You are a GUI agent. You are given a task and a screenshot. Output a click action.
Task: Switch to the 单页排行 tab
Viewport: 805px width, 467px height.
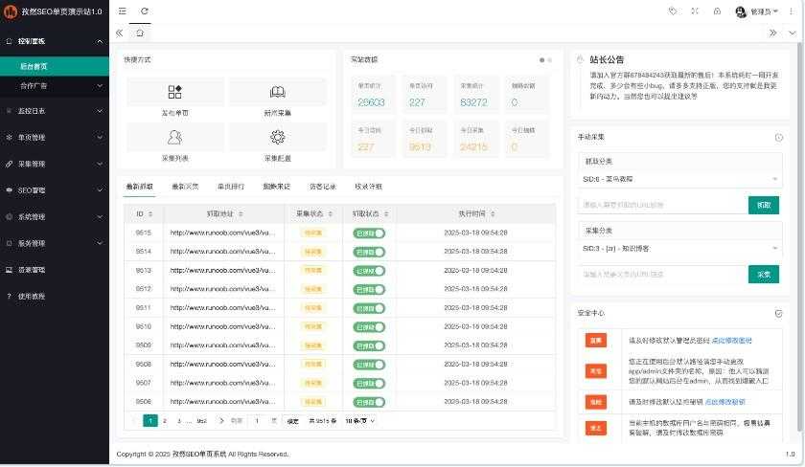tap(230, 186)
